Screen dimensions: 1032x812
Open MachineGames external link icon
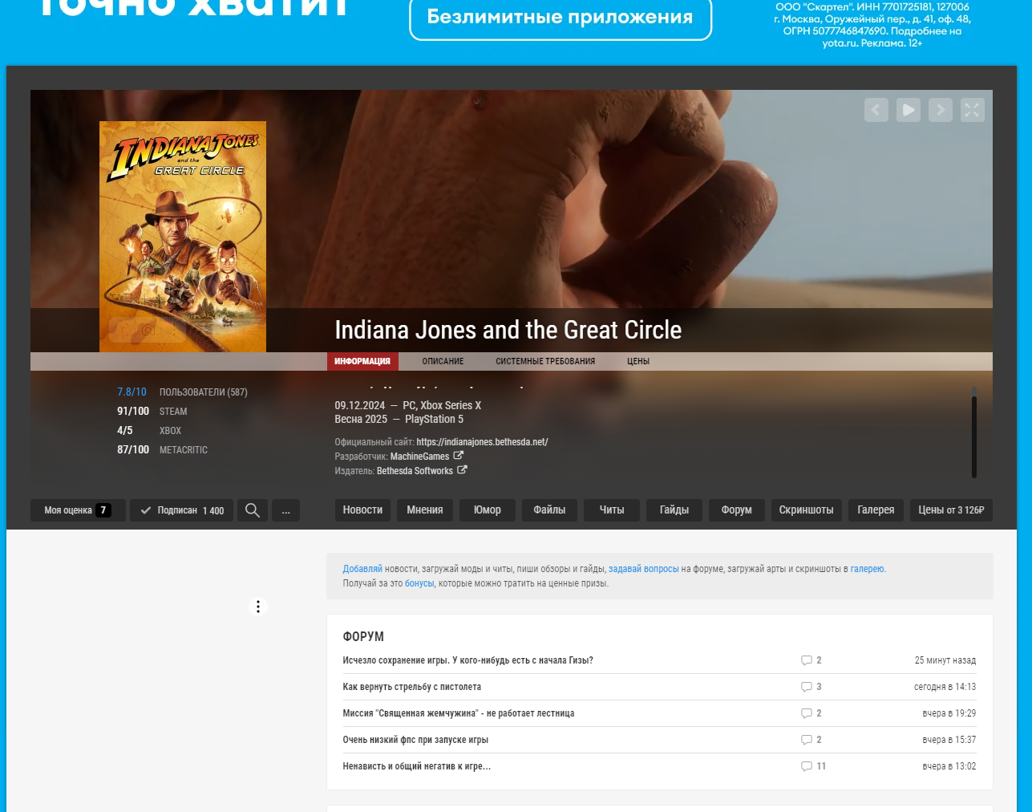point(459,456)
